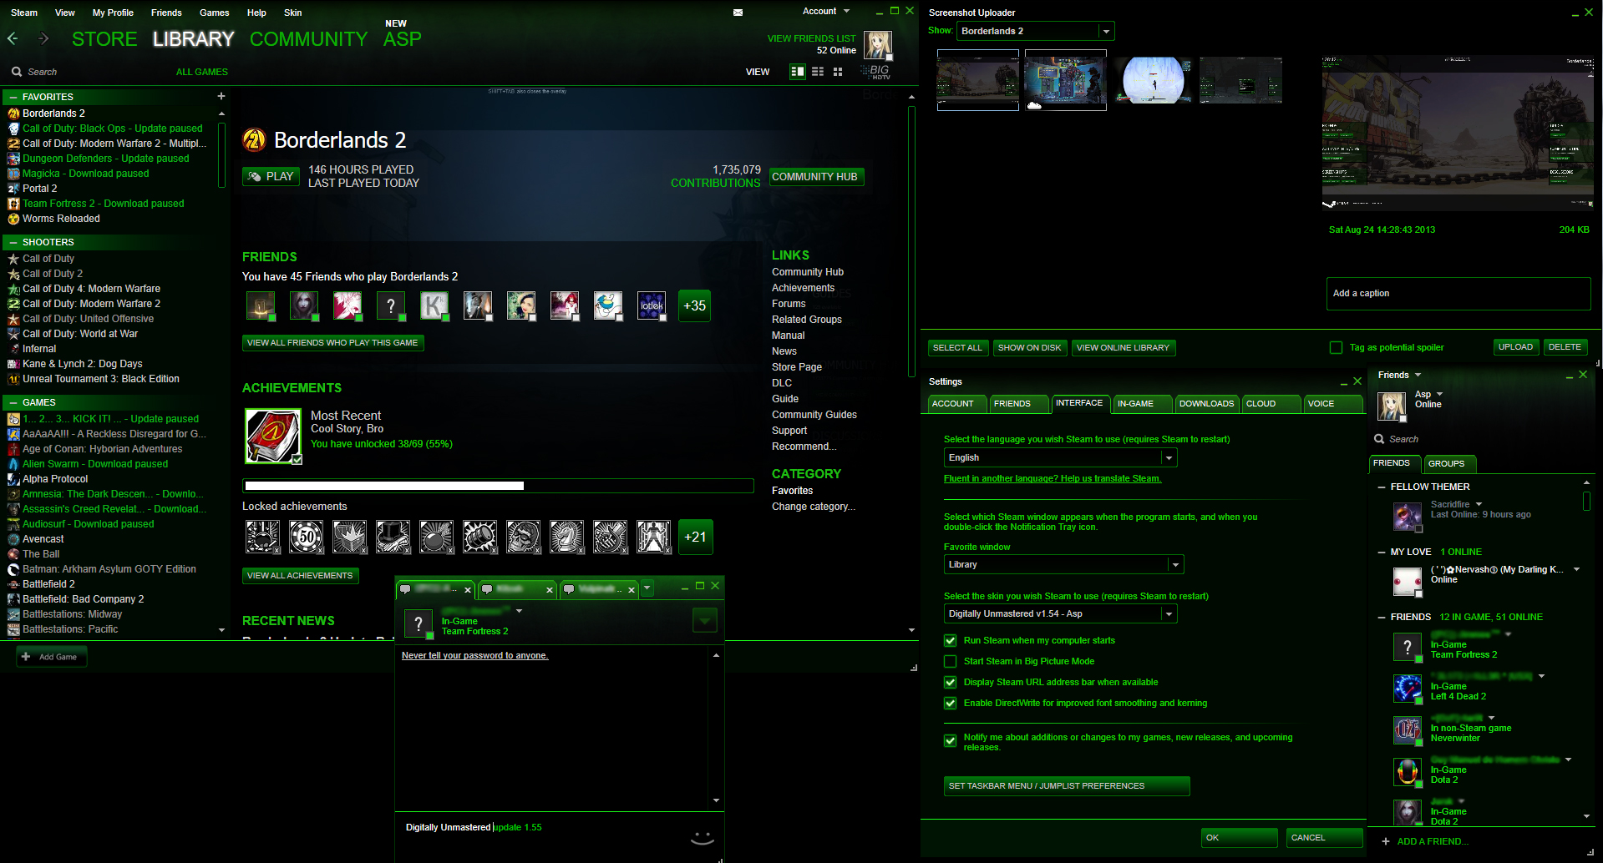Viewport: 1603px width, 863px height.
Task: Click the achievements progress bar
Action: 498,486
